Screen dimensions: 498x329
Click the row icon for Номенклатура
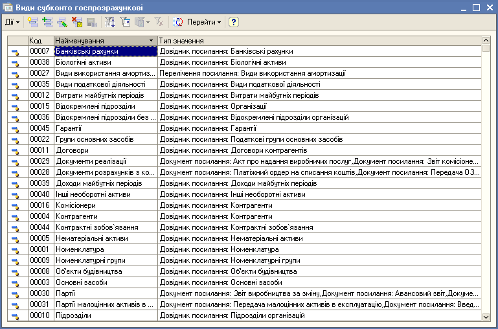(16, 250)
